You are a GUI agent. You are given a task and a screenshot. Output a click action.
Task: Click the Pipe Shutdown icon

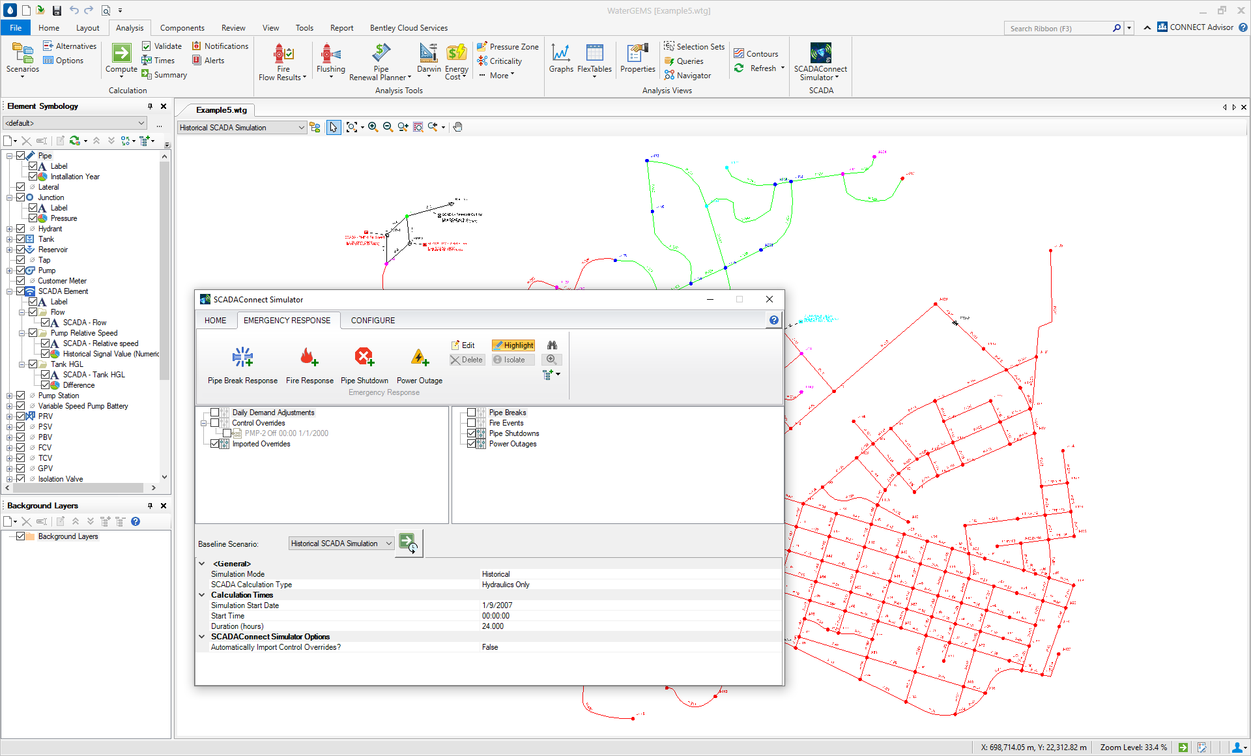click(x=364, y=356)
